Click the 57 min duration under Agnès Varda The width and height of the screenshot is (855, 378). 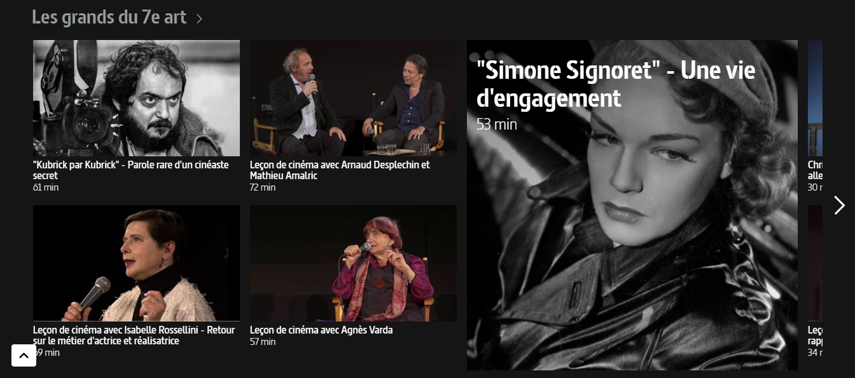coord(263,342)
